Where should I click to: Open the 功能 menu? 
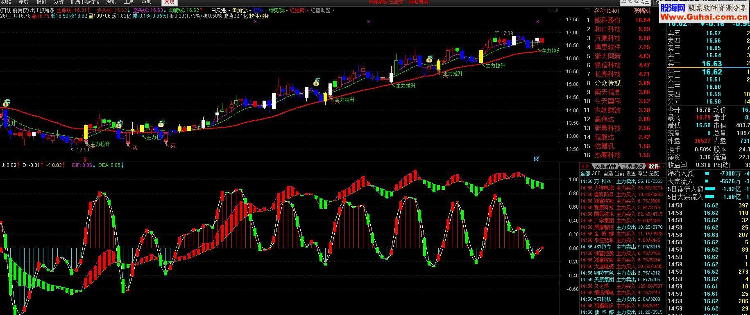6,2
